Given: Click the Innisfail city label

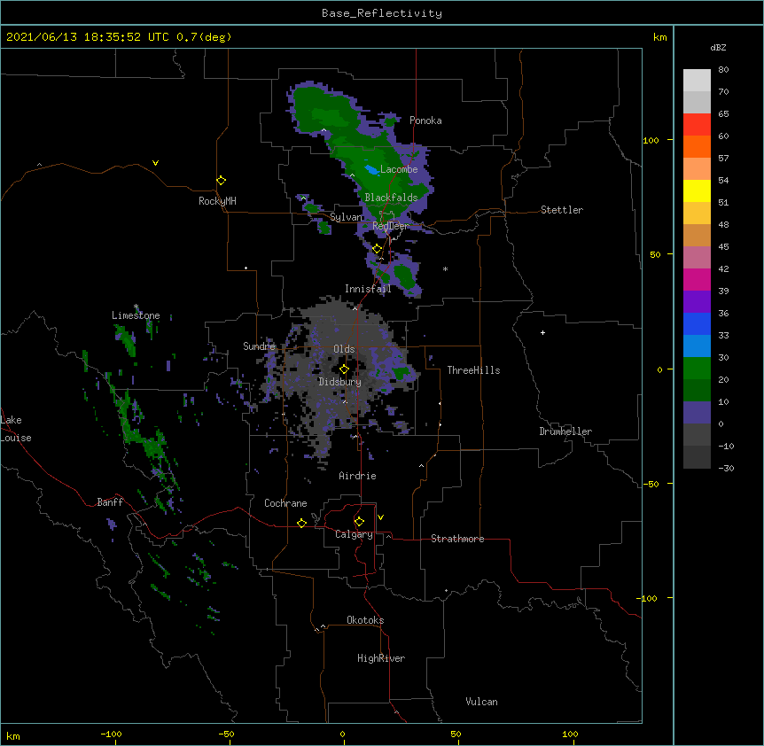Looking at the screenshot, I should [x=368, y=289].
